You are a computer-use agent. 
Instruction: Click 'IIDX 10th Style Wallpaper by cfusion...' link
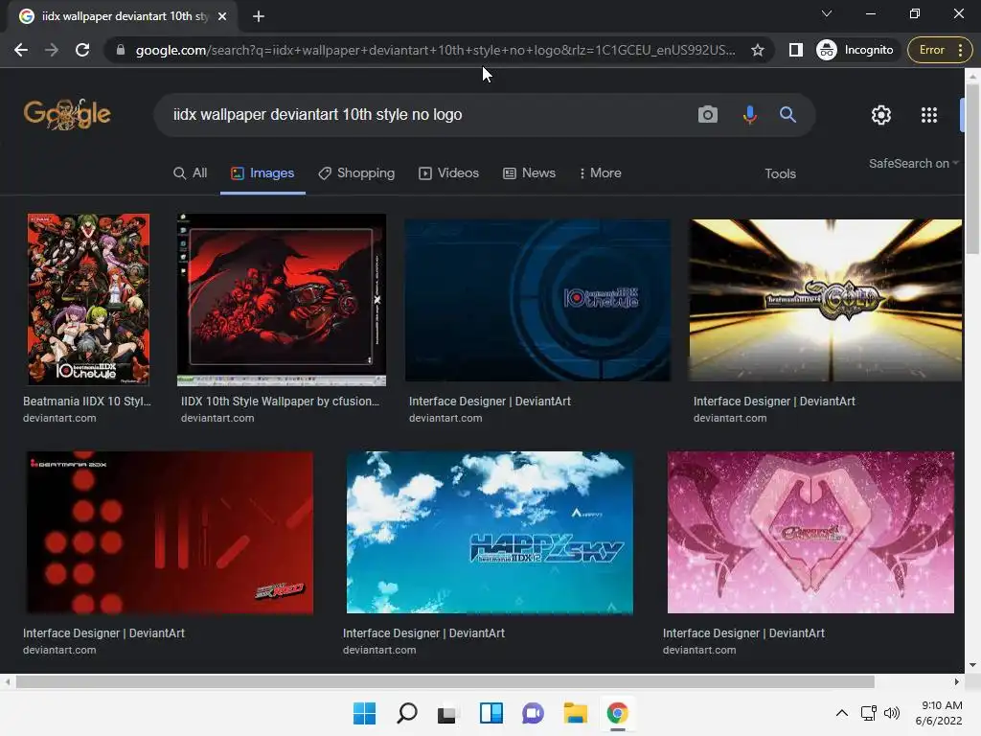click(281, 402)
